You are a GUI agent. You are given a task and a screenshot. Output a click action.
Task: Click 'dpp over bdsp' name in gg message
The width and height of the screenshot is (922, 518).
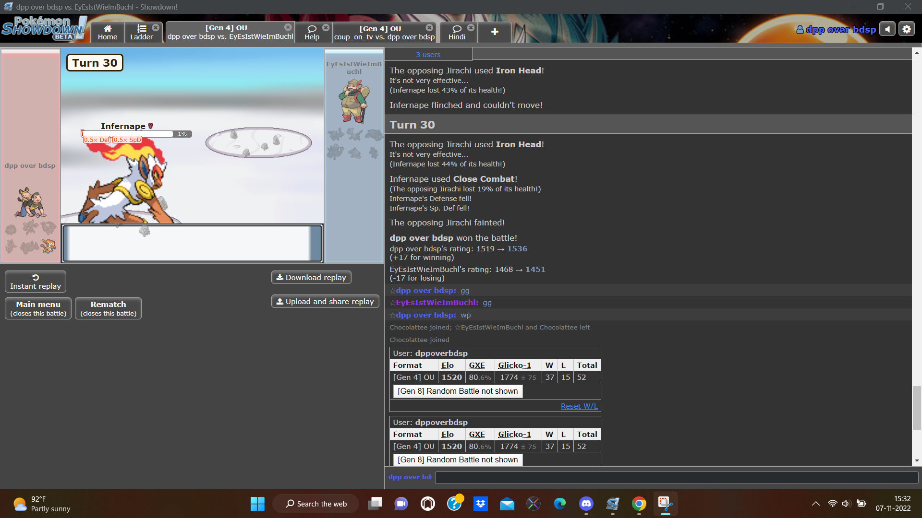pyautogui.click(x=426, y=290)
